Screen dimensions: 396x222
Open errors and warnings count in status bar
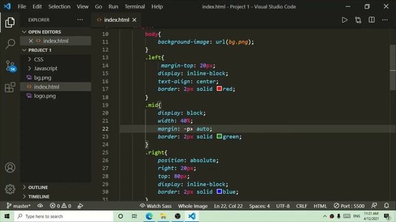[61, 206]
